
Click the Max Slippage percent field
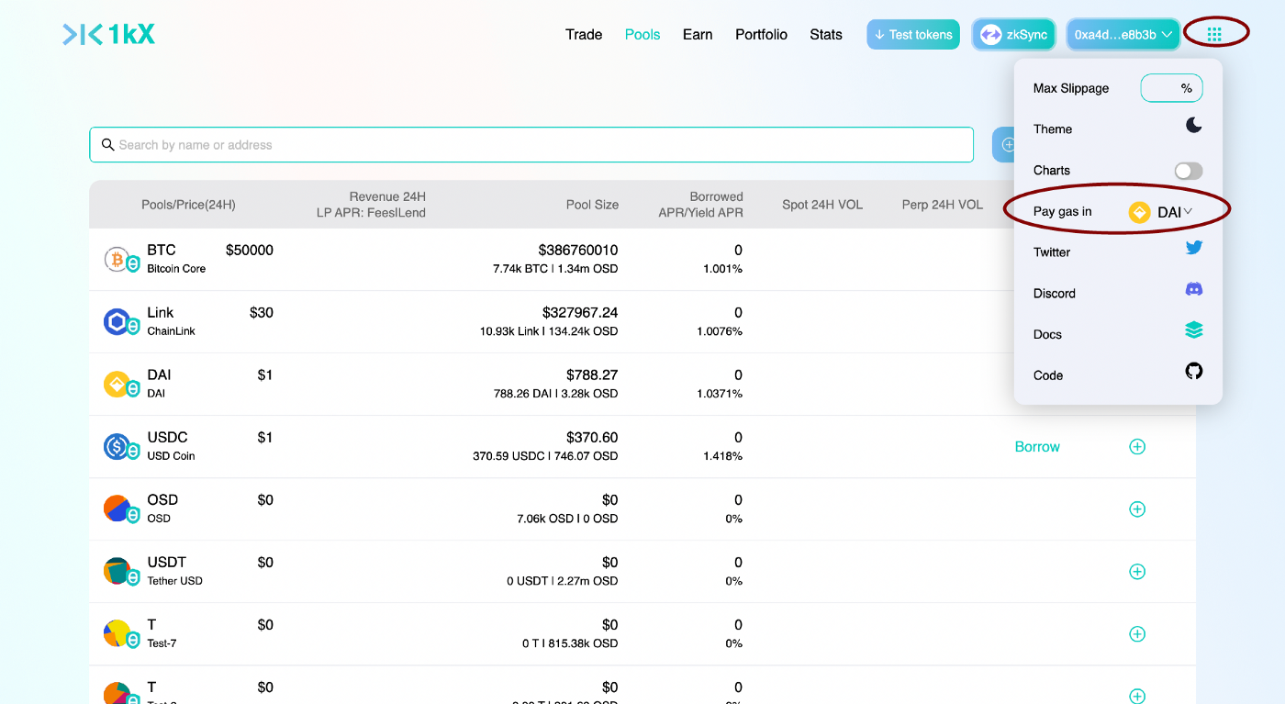click(1172, 88)
